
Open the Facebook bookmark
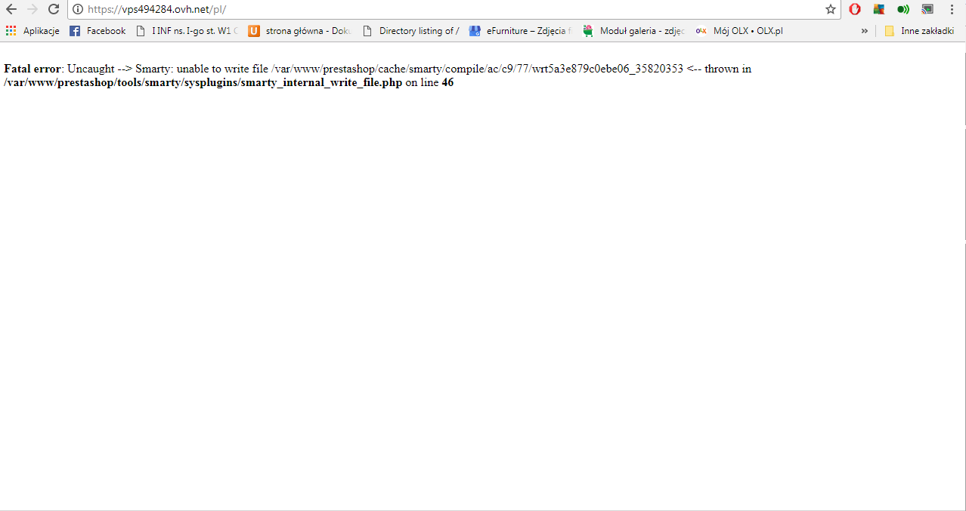pyautogui.click(x=98, y=31)
